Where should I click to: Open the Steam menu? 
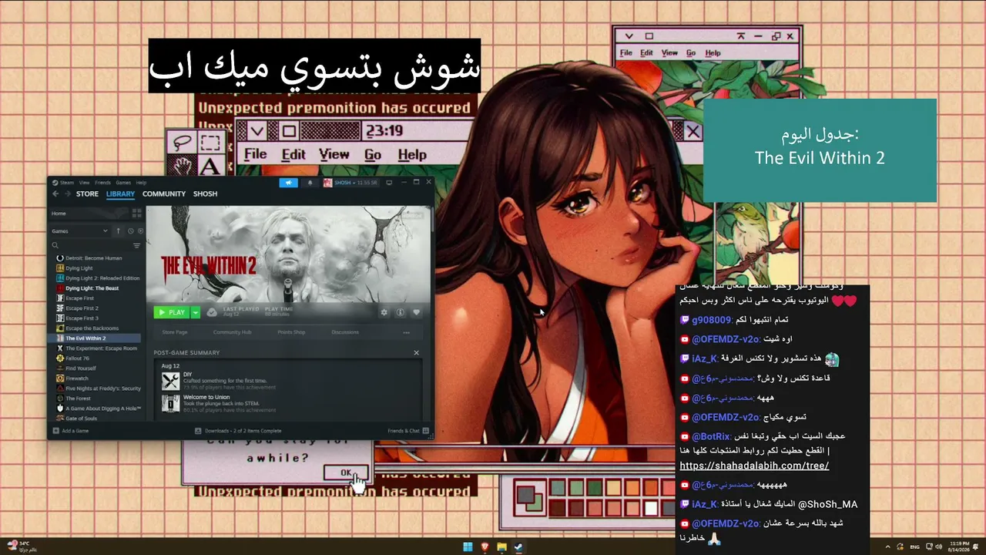(x=65, y=183)
